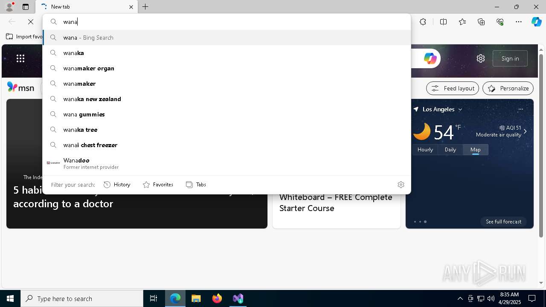Open the Feed layout options
Viewport: 546px width, 307px height.
(x=453, y=88)
